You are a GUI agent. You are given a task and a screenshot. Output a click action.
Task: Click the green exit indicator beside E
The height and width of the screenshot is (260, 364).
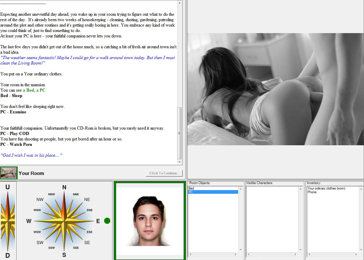click(x=107, y=221)
